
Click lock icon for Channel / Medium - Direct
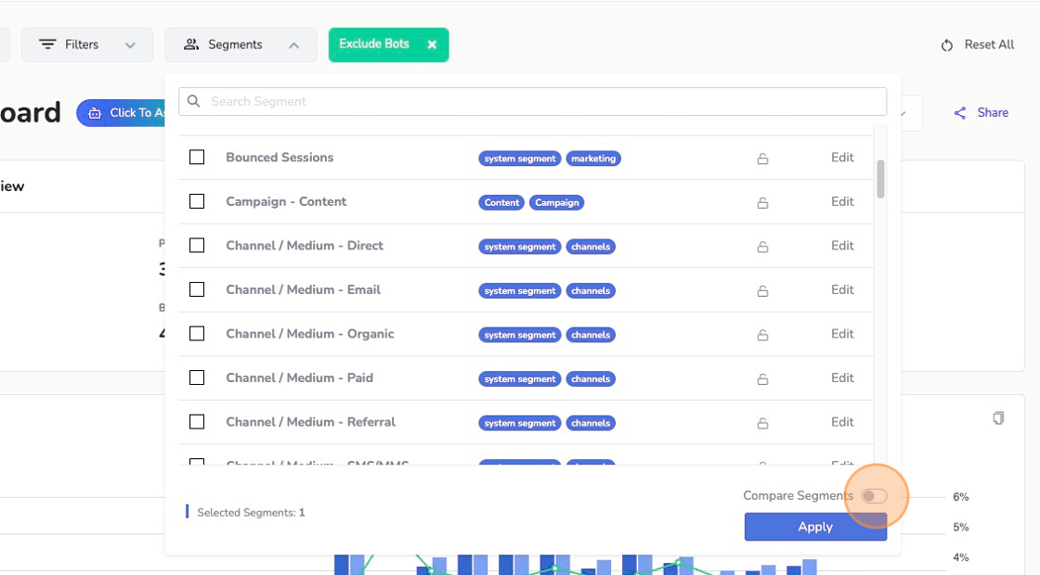[762, 247]
